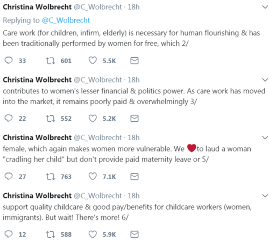Retweet the tweet with 763 retweets

click(51, 177)
